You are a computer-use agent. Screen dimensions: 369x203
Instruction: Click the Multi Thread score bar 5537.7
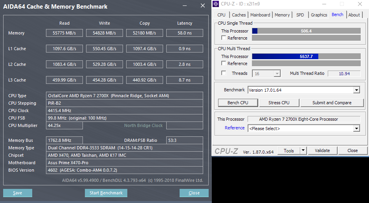pyautogui.click(x=306, y=56)
